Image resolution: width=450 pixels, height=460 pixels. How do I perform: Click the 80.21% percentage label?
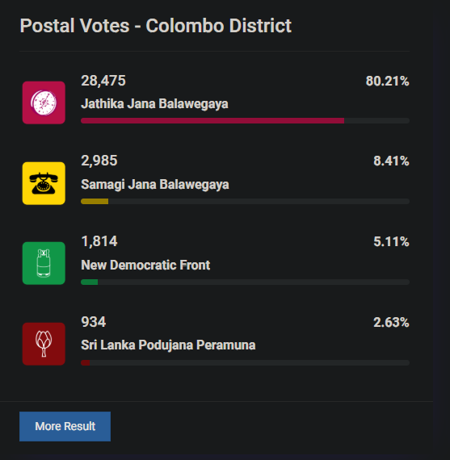point(388,81)
